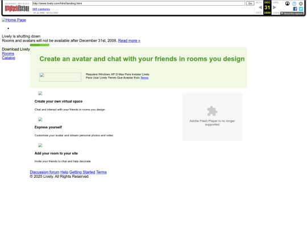Image resolution: width=307 pixels, height=230 pixels.
Task: Click the heading Add your room to your site
Action: [x=56, y=153]
